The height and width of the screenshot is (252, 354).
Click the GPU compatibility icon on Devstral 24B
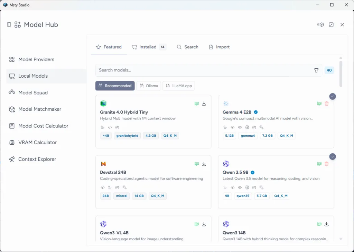[x=197, y=164]
